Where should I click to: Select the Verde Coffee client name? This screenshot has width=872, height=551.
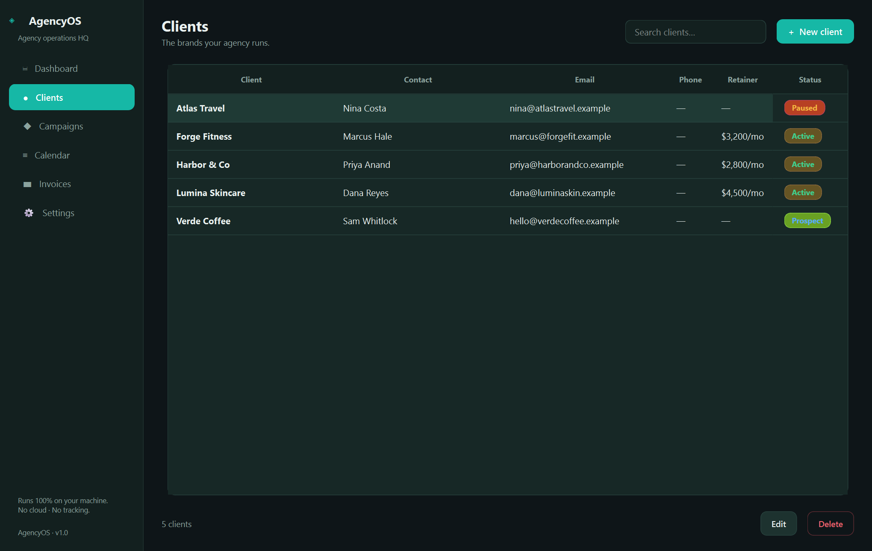tap(203, 221)
